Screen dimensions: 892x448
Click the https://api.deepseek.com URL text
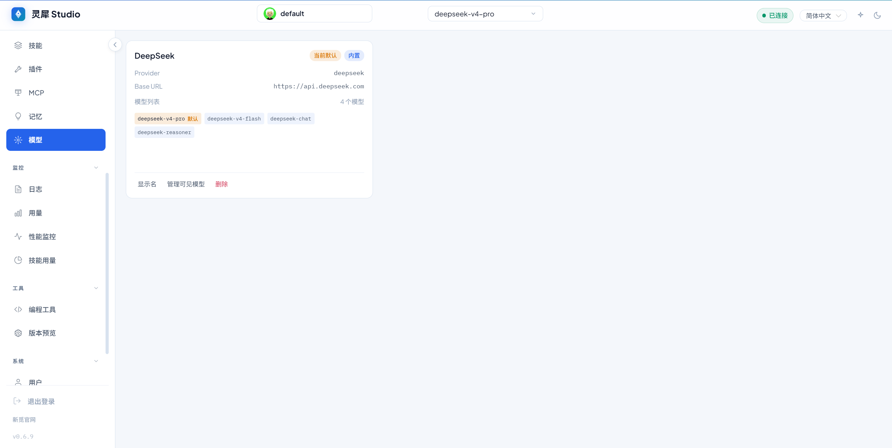click(319, 86)
